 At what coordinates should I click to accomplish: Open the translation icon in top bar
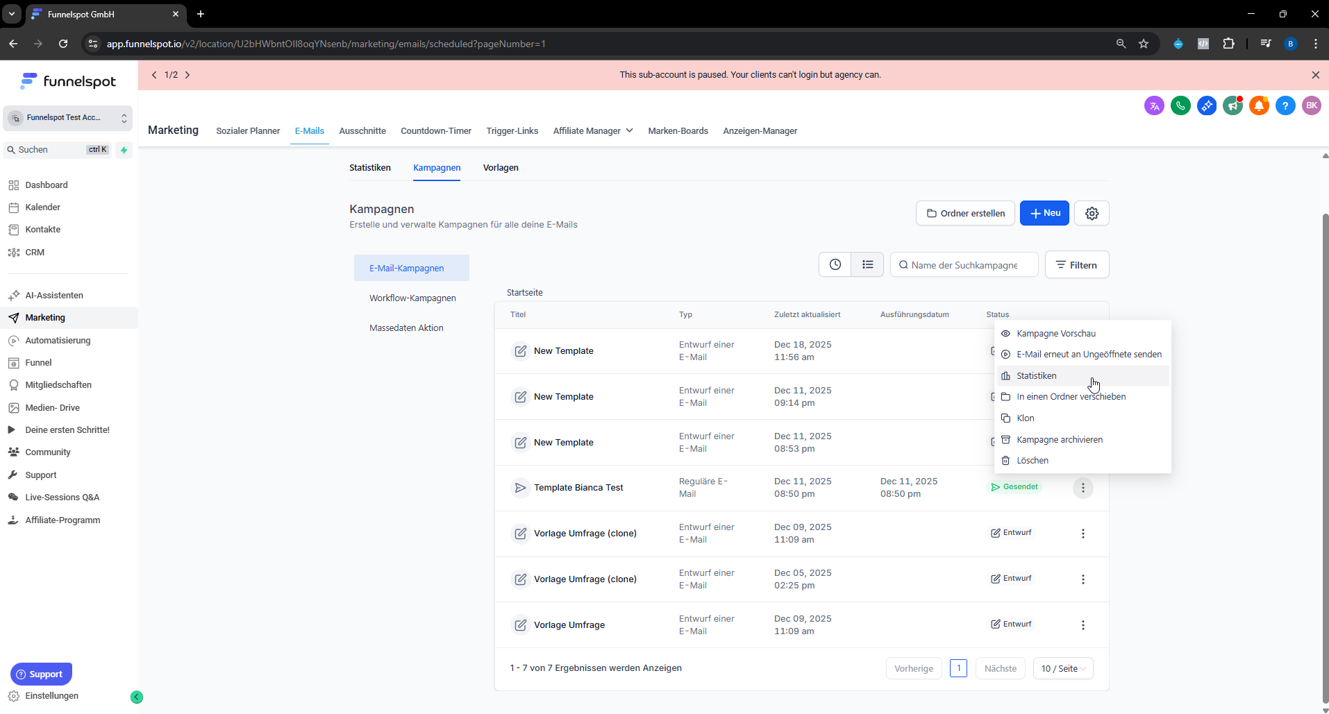(1154, 105)
